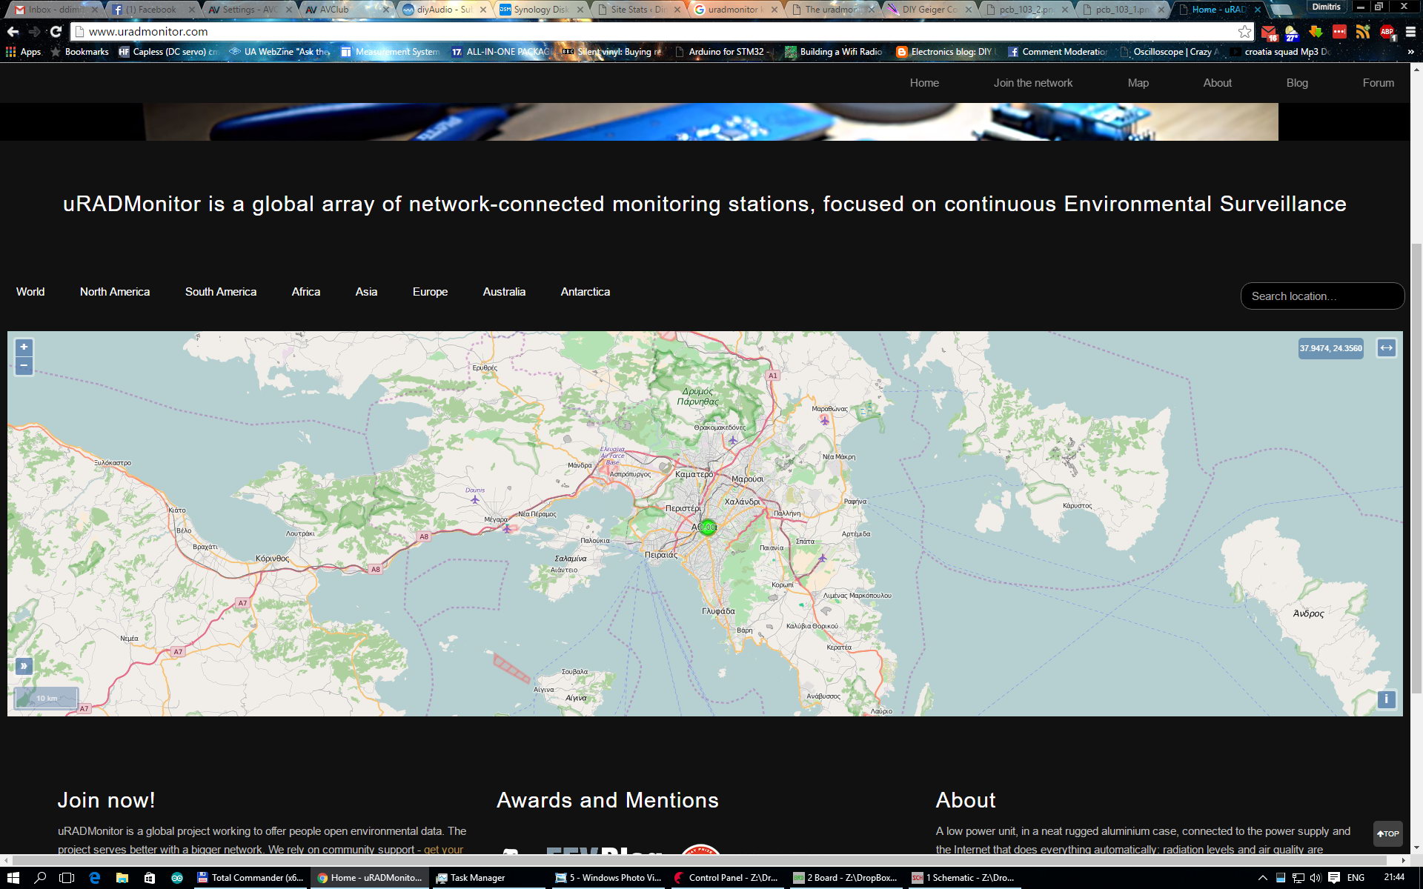Viewport: 1423px width, 889px height.
Task: Click the 'get your' orange link
Action: pos(443,850)
